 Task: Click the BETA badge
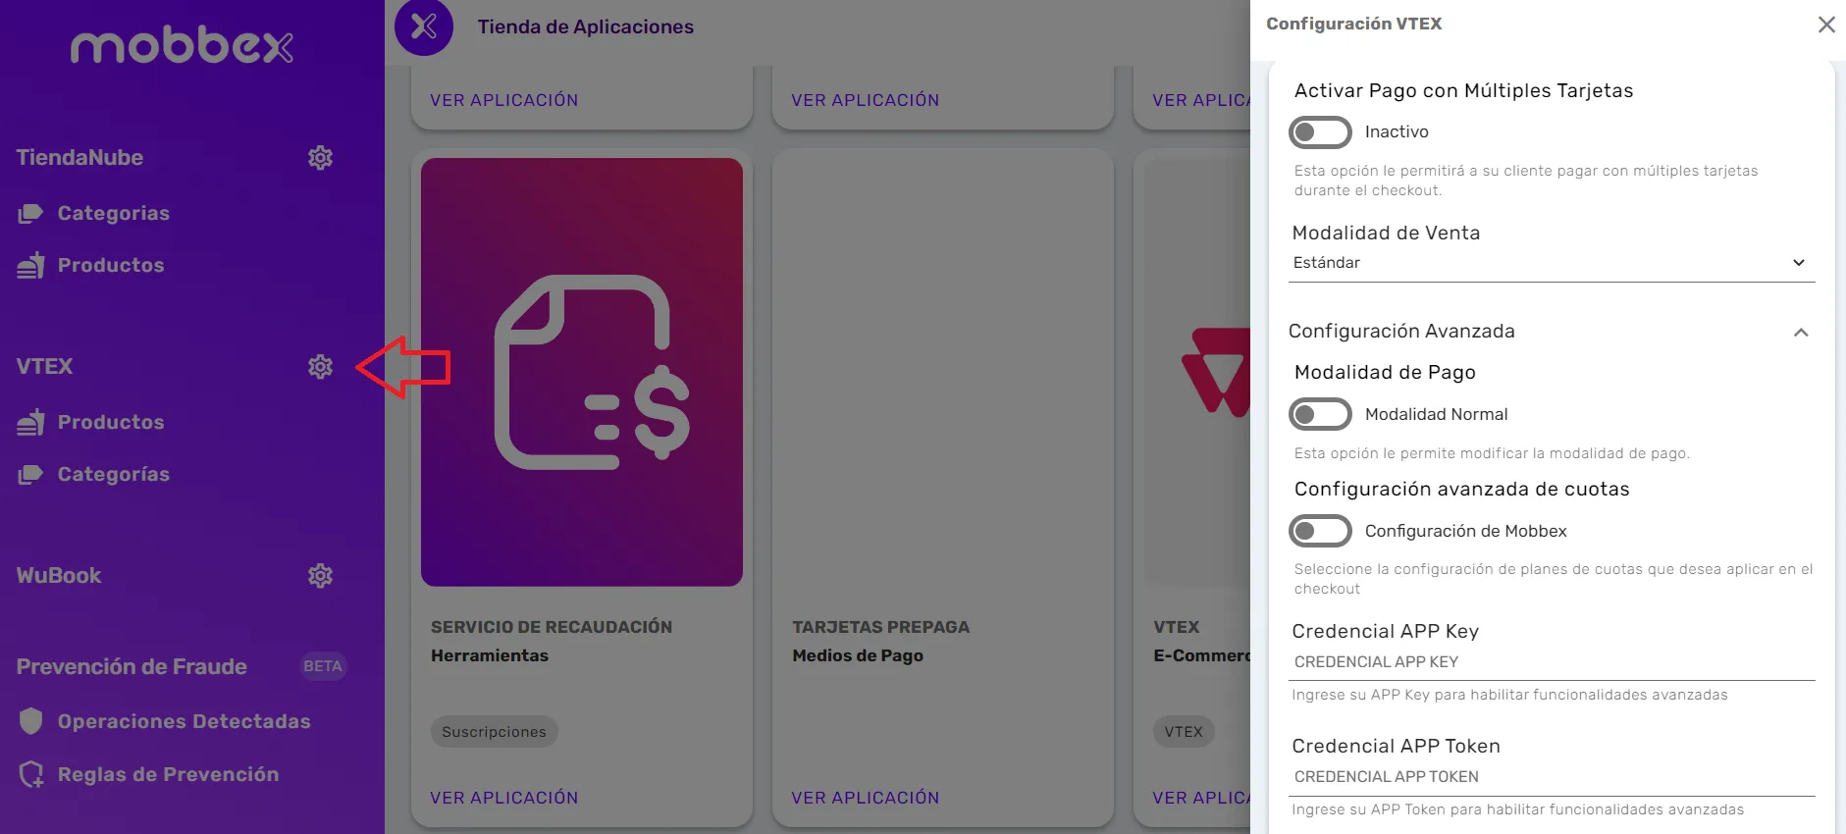tap(323, 666)
